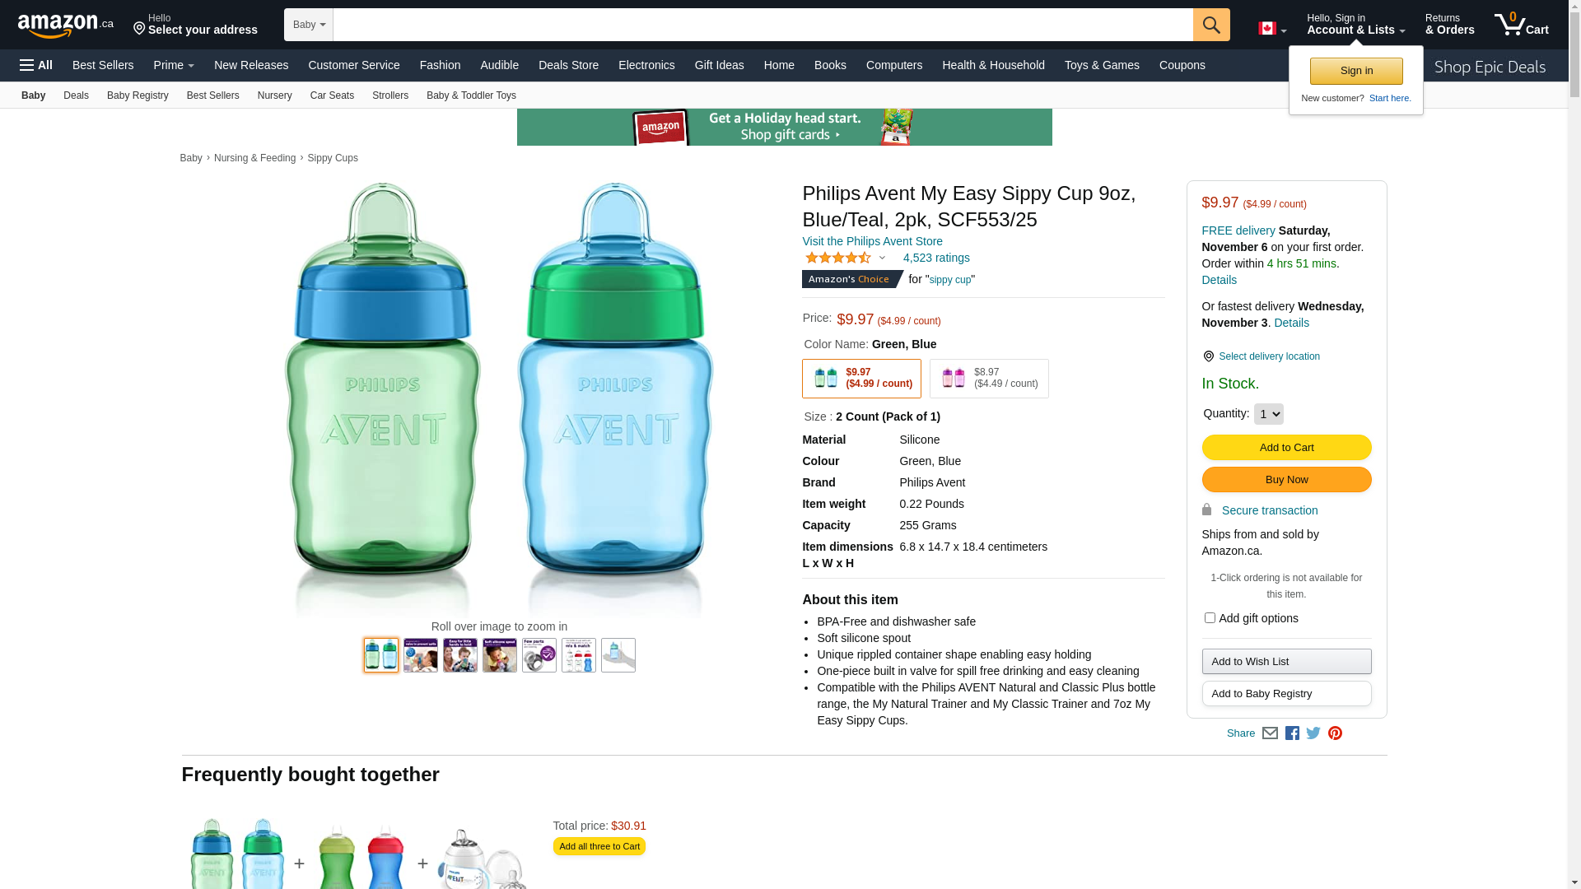Click inside the search text field

[x=763, y=25]
